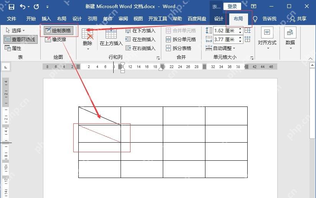Select Table Tools 布局 tab

point(238,19)
